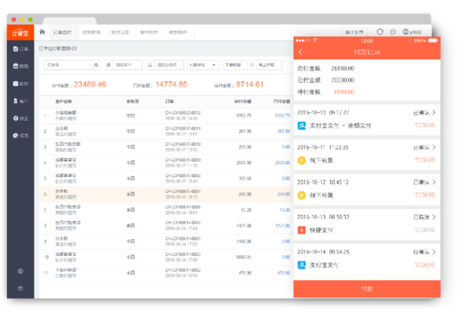Select table row 11 with amount 470.90
Viewport: 464px width, 318px height.
point(166,272)
